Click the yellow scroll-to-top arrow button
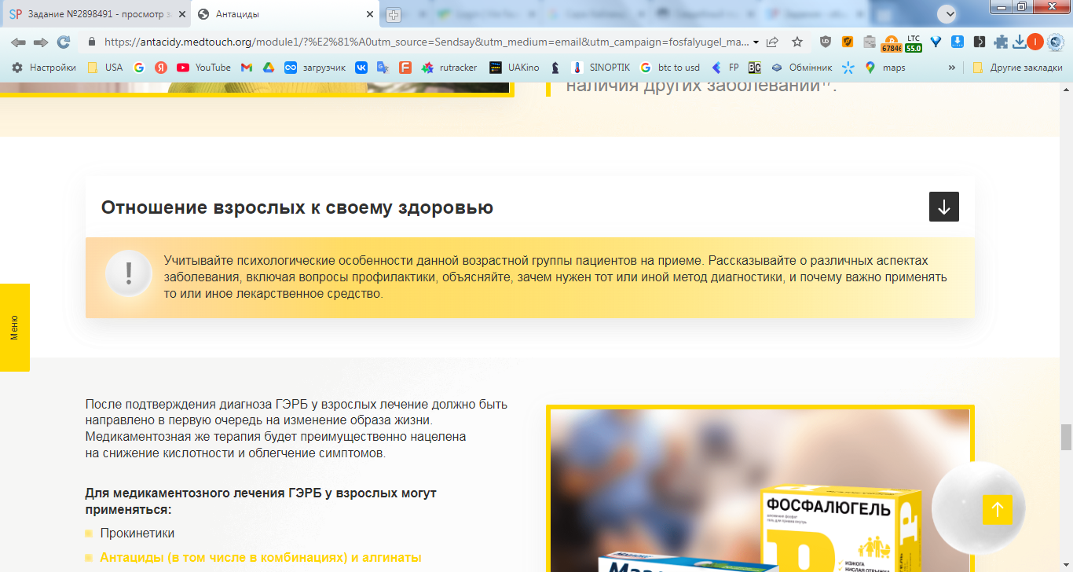 (x=998, y=509)
